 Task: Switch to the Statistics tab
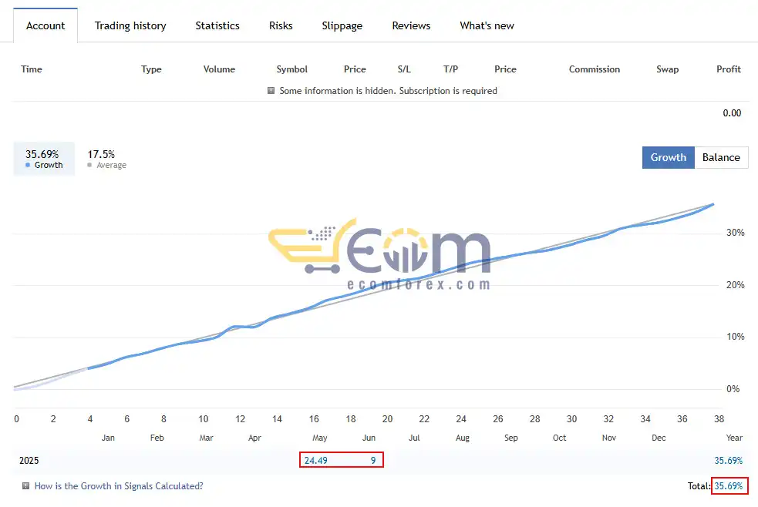coord(217,25)
